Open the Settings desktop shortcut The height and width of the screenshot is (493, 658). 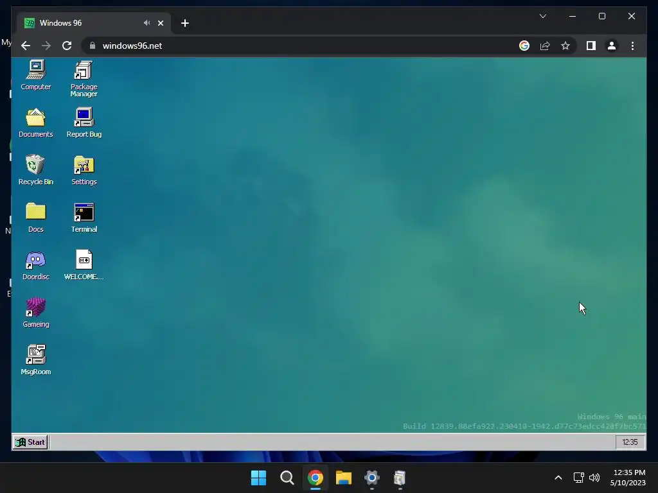click(x=84, y=171)
